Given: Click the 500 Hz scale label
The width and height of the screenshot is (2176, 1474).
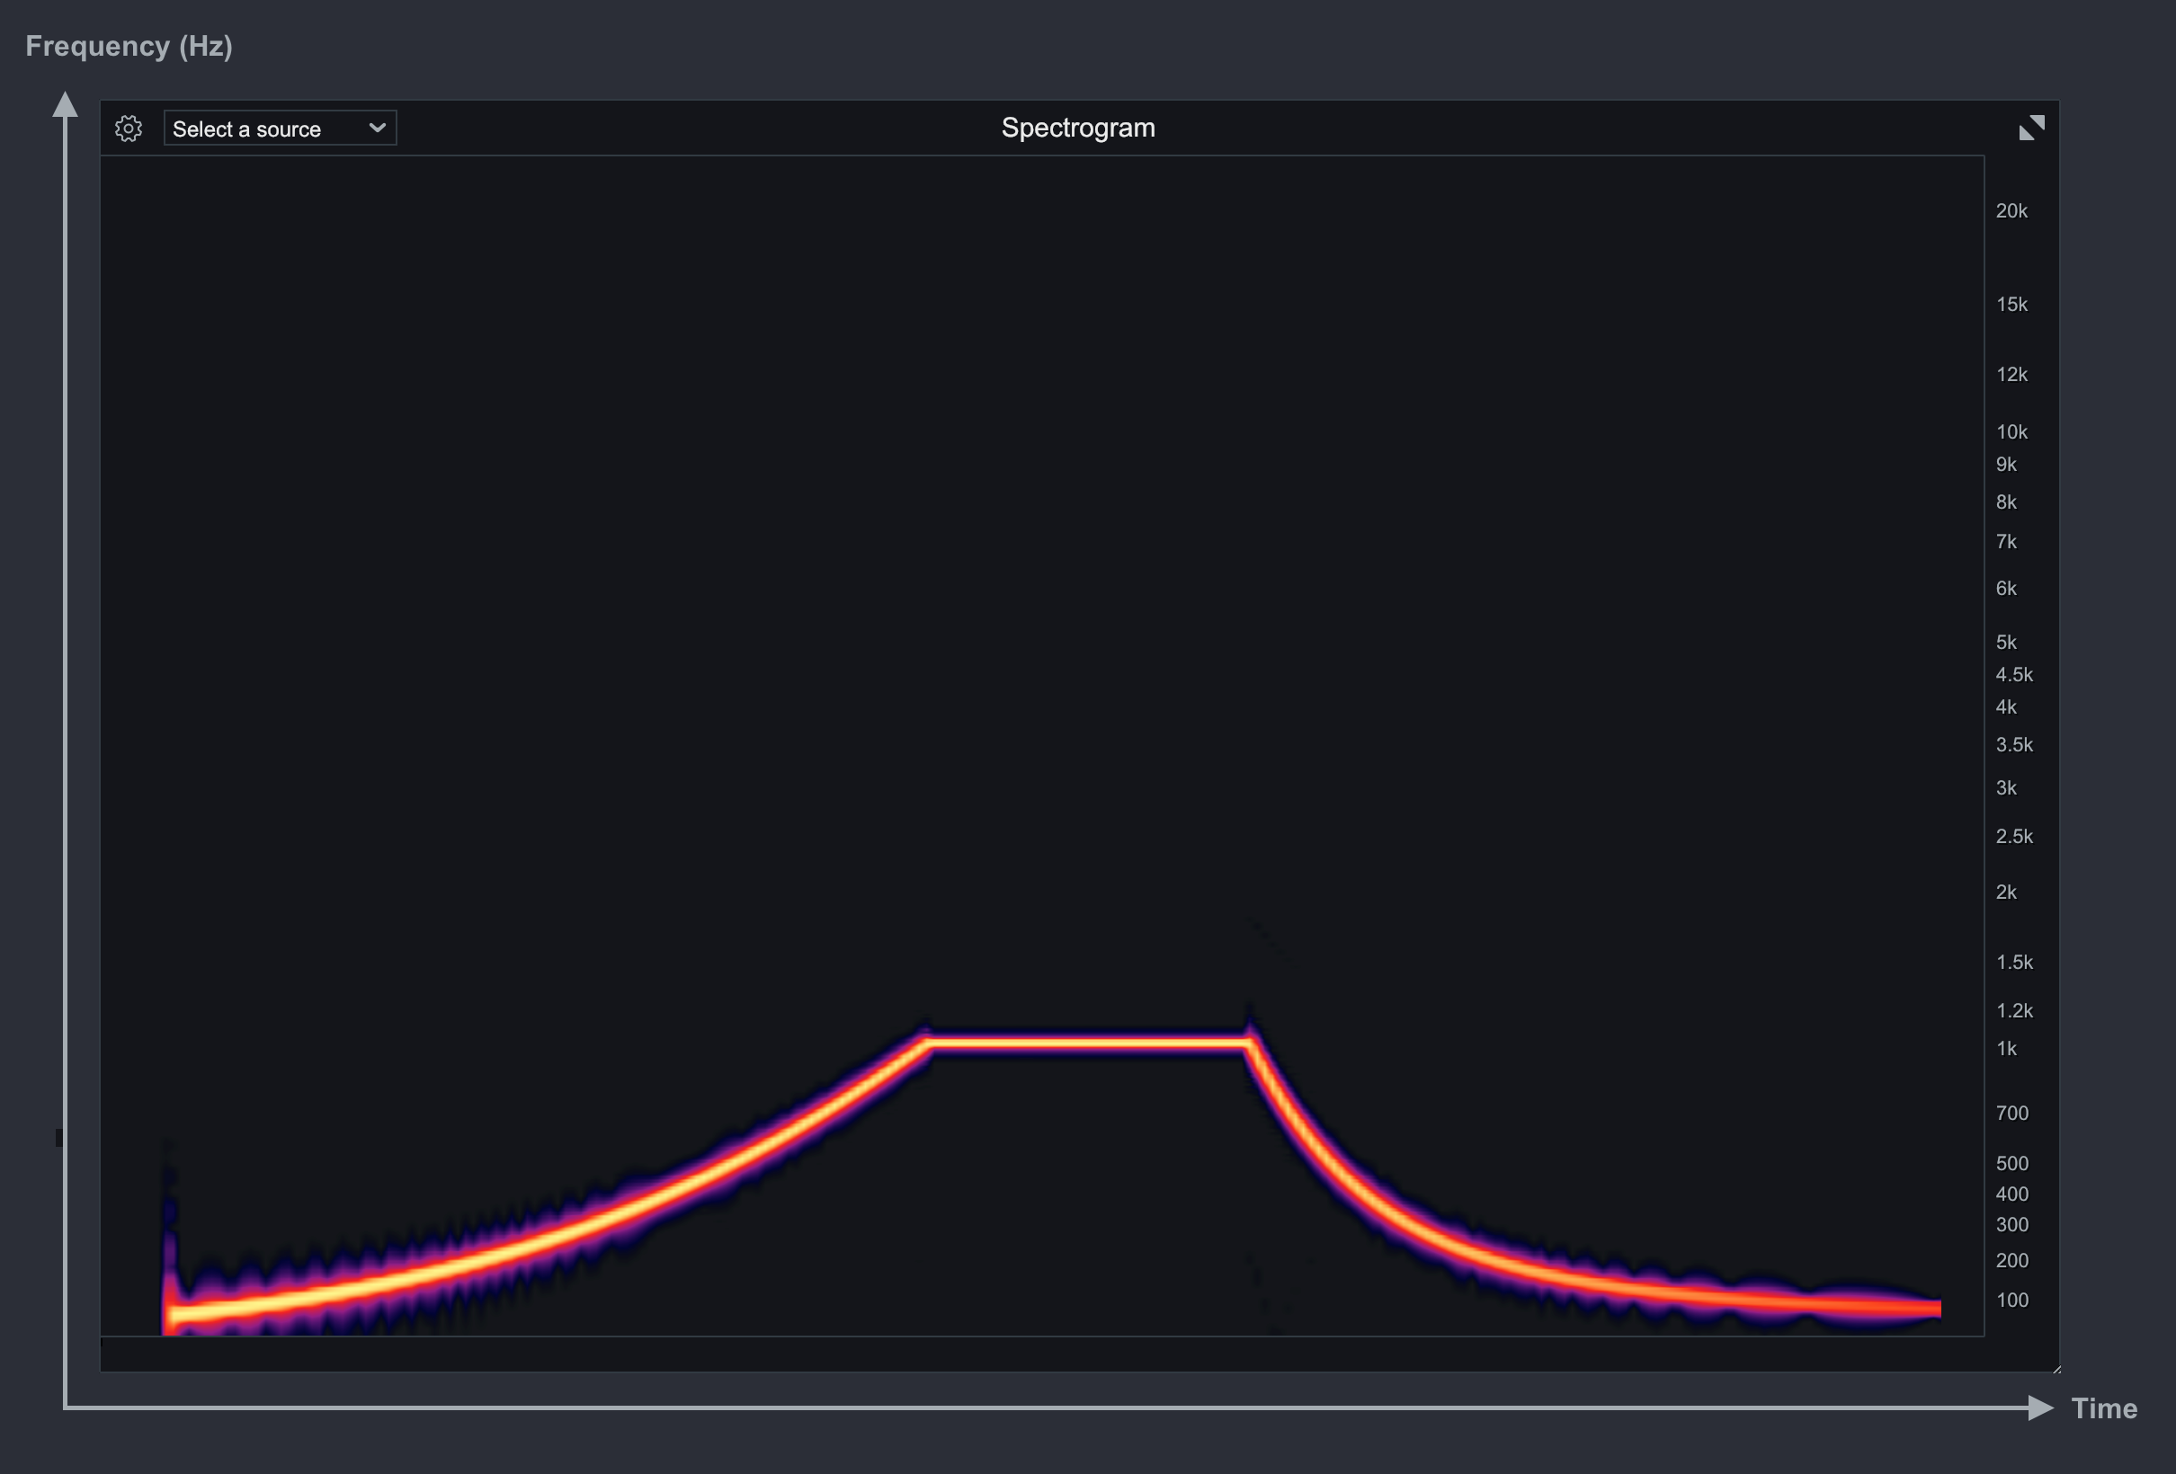Looking at the screenshot, I should click(2011, 1163).
